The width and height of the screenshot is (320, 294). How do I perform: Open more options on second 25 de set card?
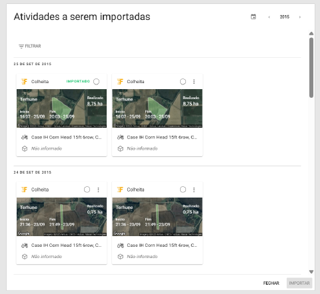194,82
